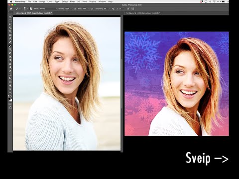Select the Frame tool
Image resolution: width=239 pixels, height=179 pixels.
pos(10,35)
